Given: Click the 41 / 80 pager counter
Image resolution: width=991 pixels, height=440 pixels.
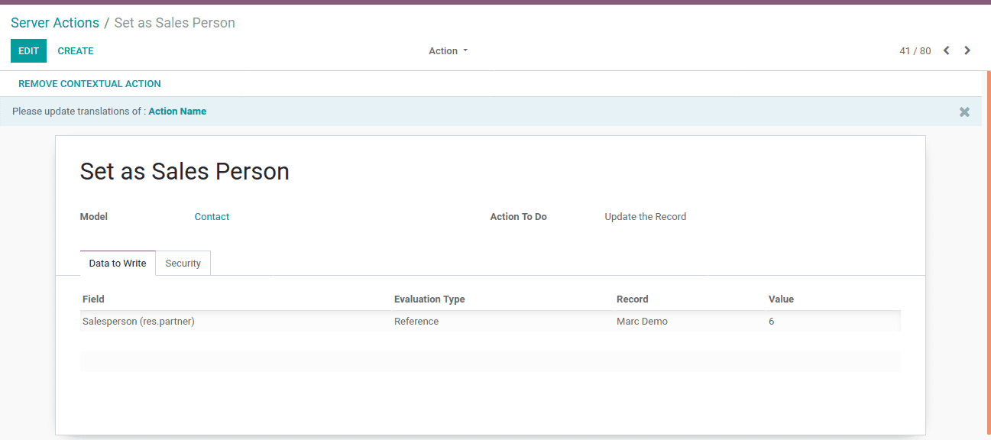Looking at the screenshot, I should (x=915, y=51).
